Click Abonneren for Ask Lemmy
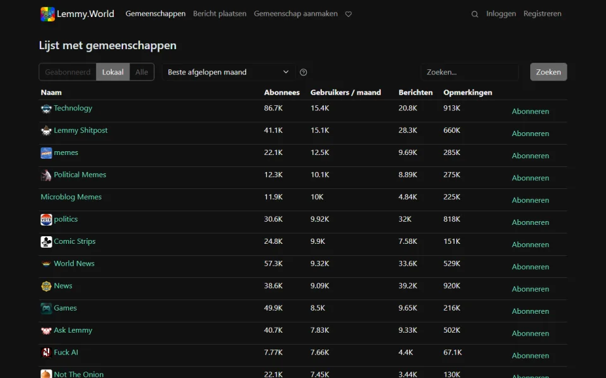606x378 pixels. tap(530, 333)
